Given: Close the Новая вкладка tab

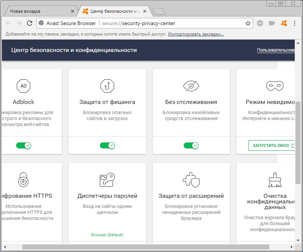Looking at the screenshot, I should [73, 11].
